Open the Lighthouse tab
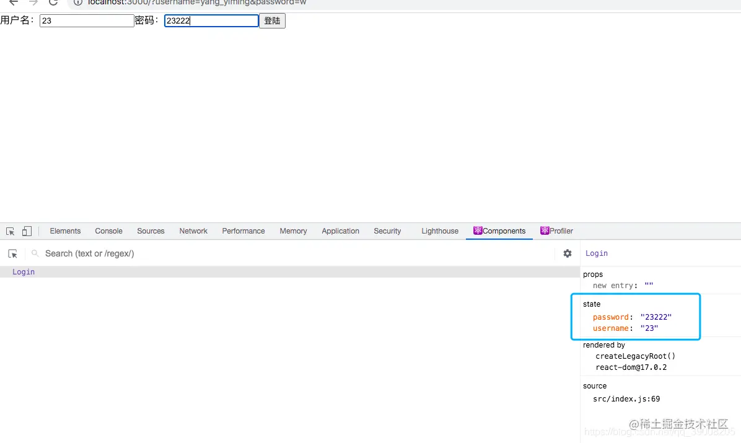Image resolution: width=741 pixels, height=443 pixels. 440,231
